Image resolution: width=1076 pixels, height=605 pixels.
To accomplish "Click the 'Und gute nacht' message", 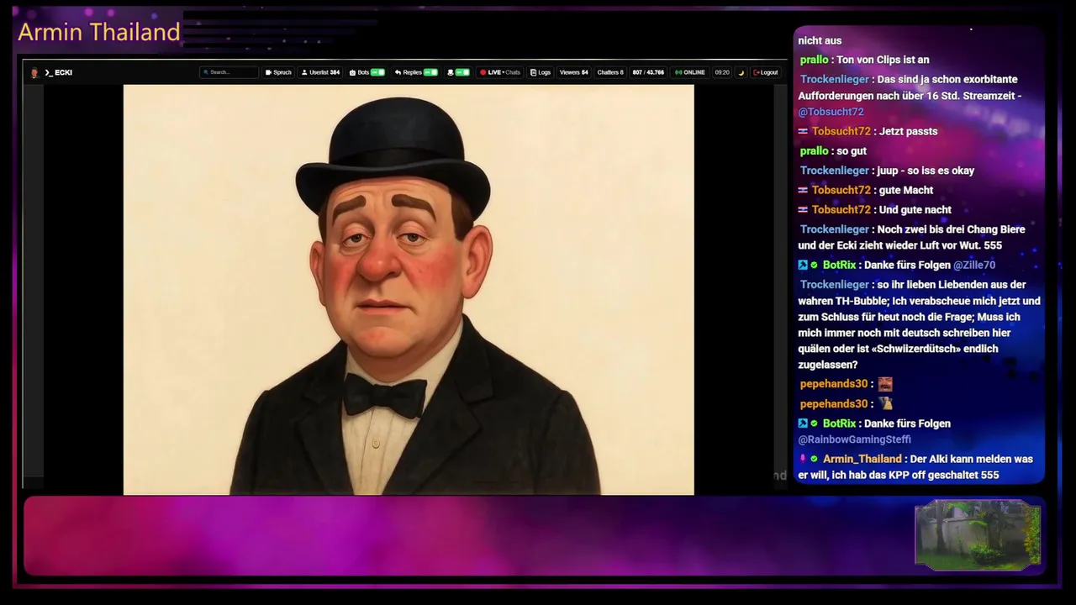I will tap(915, 210).
